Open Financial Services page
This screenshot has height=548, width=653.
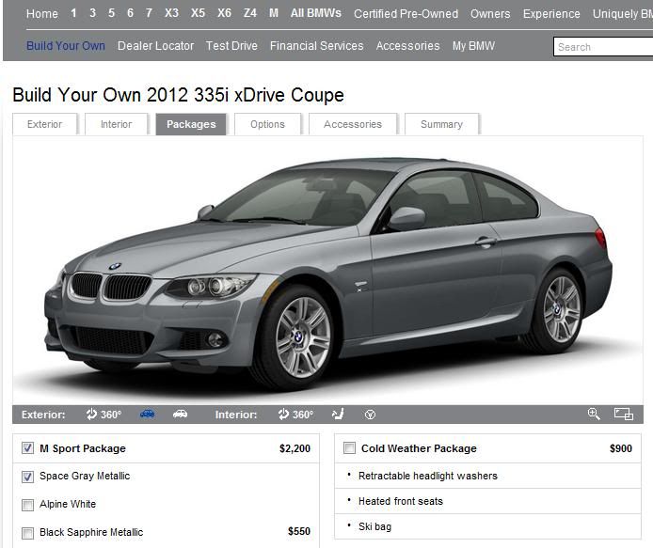[x=316, y=46]
